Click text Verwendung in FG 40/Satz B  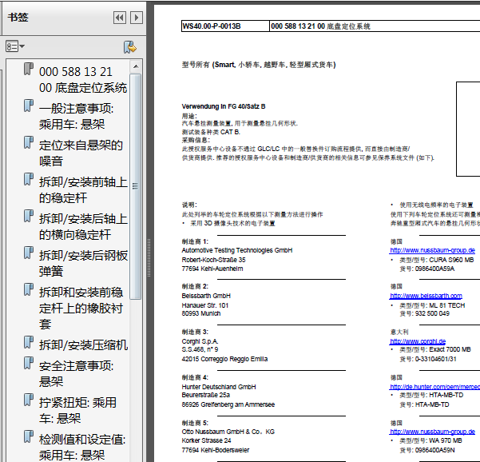[224, 106]
